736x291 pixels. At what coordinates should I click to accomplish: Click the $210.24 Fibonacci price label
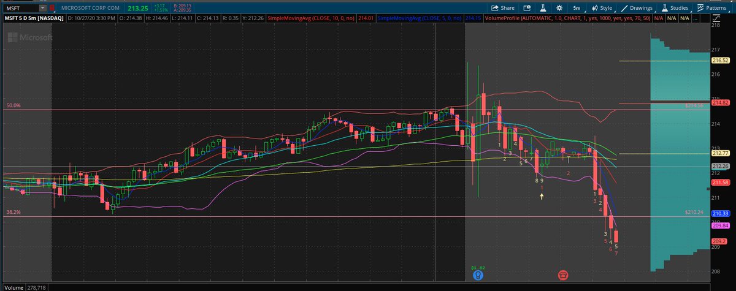tap(694, 213)
